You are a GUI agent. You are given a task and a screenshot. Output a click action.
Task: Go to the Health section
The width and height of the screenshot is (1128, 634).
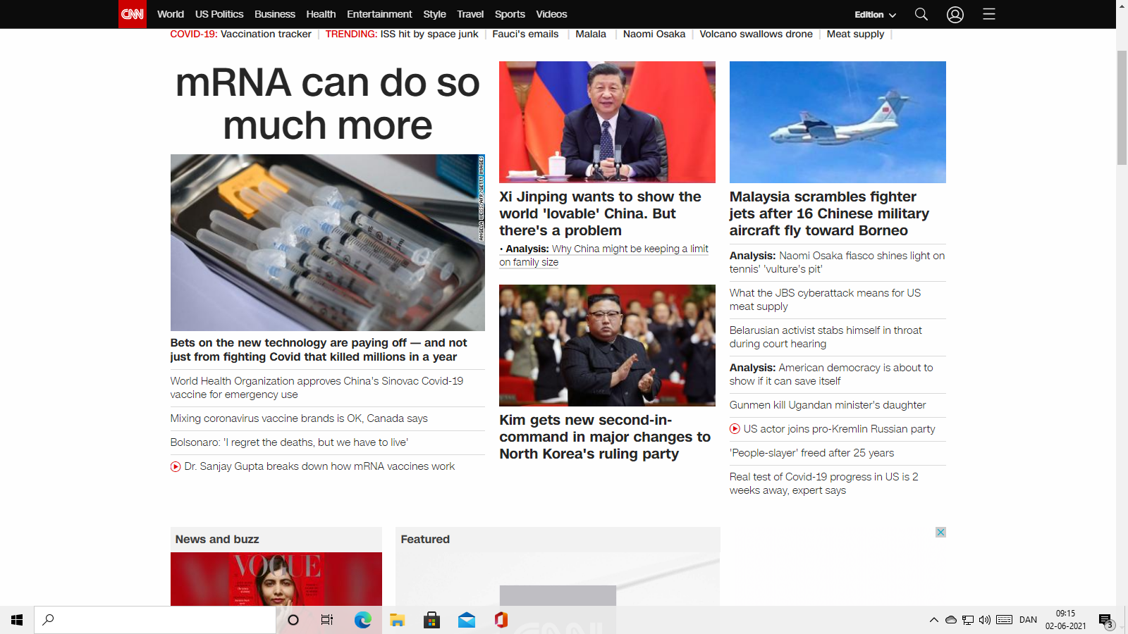click(x=321, y=14)
